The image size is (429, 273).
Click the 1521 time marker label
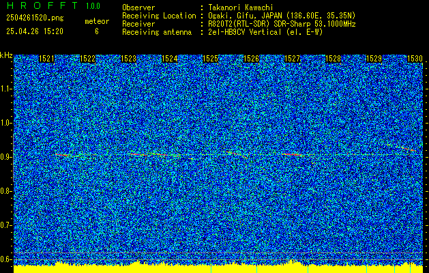pos(47,59)
